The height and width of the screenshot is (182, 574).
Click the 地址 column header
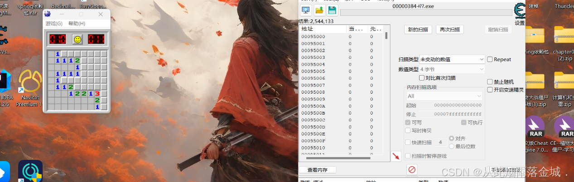click(x=323, y=29)
